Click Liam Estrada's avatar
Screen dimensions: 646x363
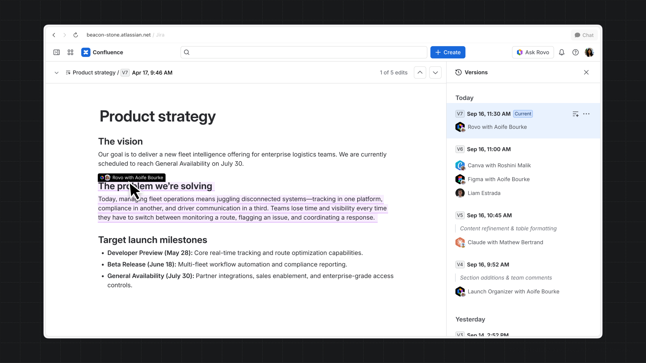(460, 193)
